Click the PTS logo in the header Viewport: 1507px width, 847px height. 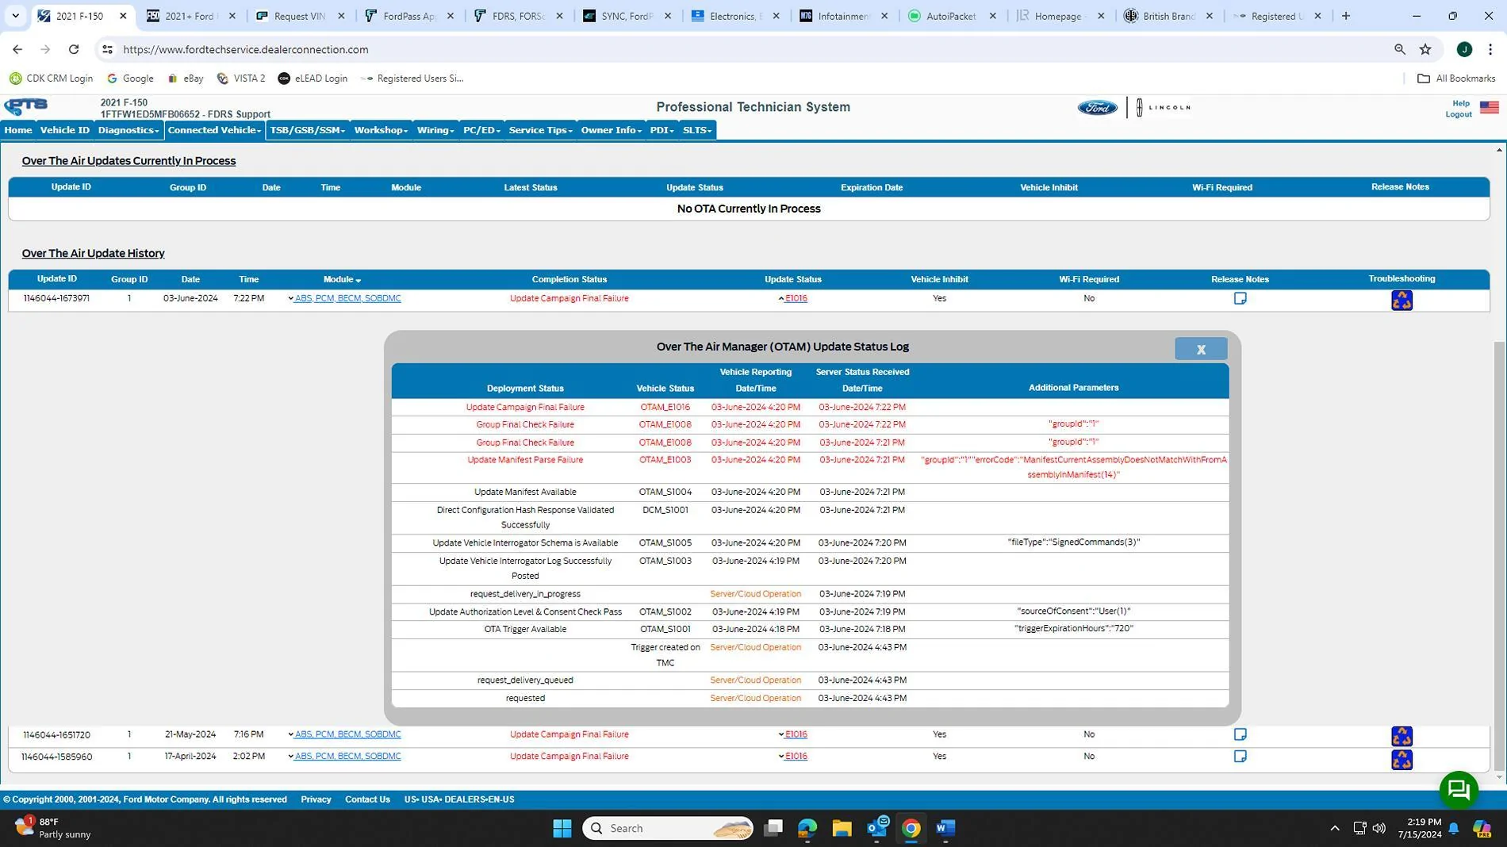coord(25,105)
